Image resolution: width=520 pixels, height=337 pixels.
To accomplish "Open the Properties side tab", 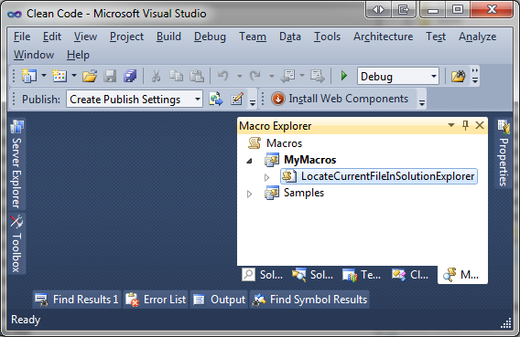I will pos(504,153).
